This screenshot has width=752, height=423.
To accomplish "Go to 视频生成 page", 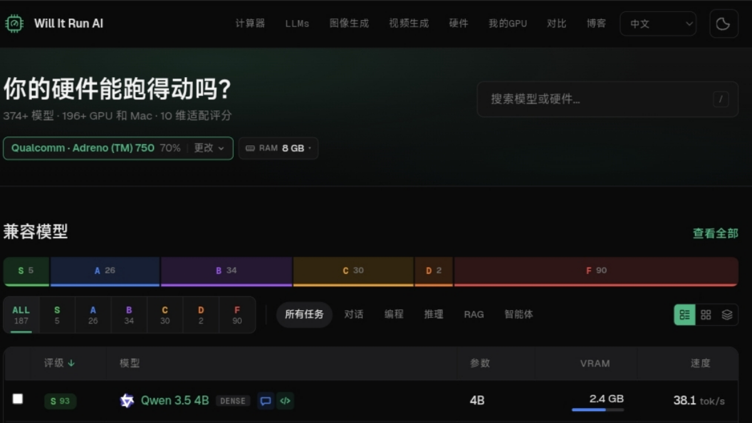I will point(409,24).
